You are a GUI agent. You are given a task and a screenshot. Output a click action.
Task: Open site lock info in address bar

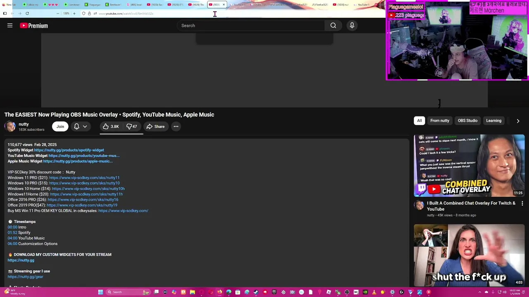[x=89, y=14]
